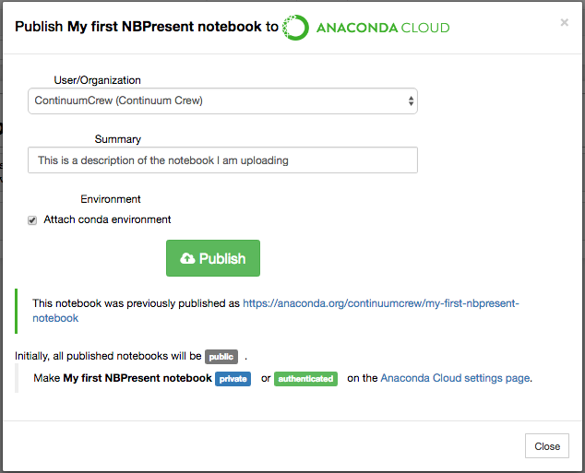The image size is (585, 473).
Task: Click into the Summary description field
Action: click(222, 160)
